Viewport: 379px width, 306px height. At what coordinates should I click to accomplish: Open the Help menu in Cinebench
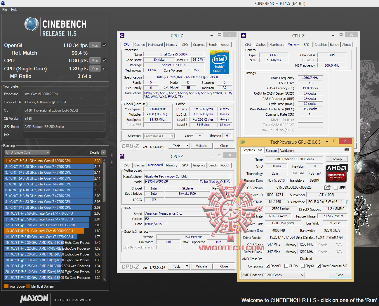[14, 10]
